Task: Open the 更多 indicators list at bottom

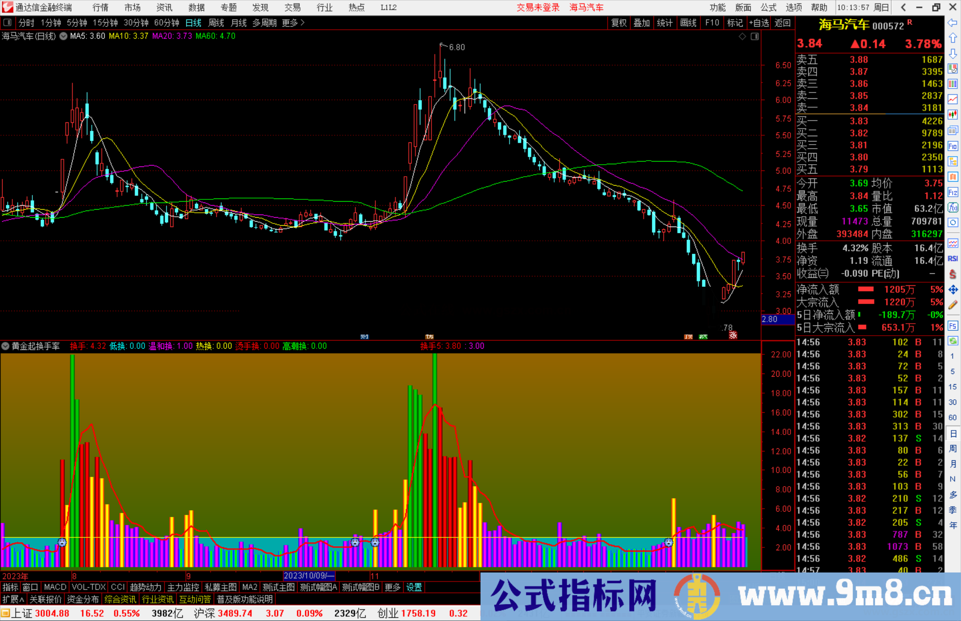Action: pyautogui.click(x=392, y=587)
